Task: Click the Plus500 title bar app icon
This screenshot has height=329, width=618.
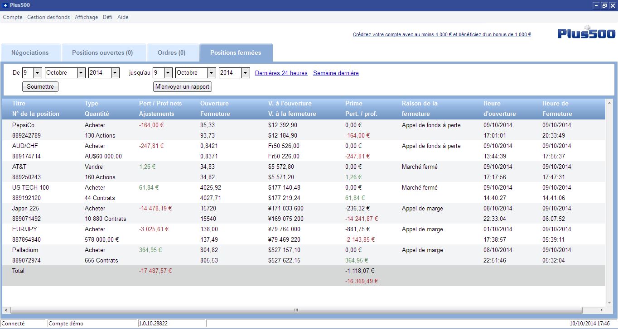Action: click(x=5, y=5)
